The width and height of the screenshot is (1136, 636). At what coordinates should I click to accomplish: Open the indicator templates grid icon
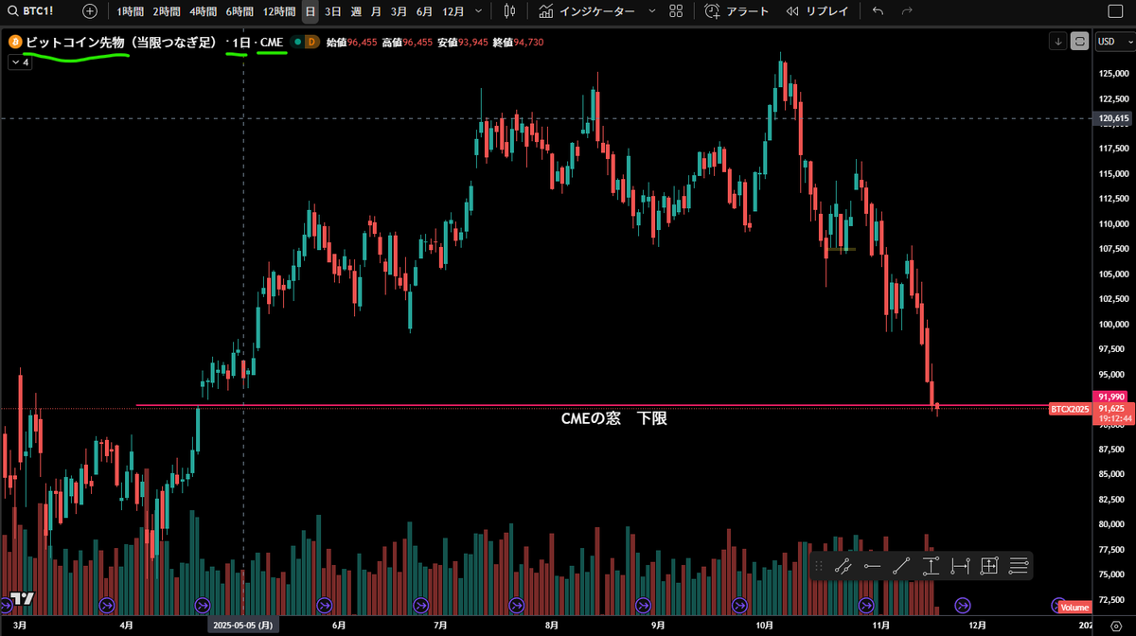pyautogui.click(x=676, y=11)
